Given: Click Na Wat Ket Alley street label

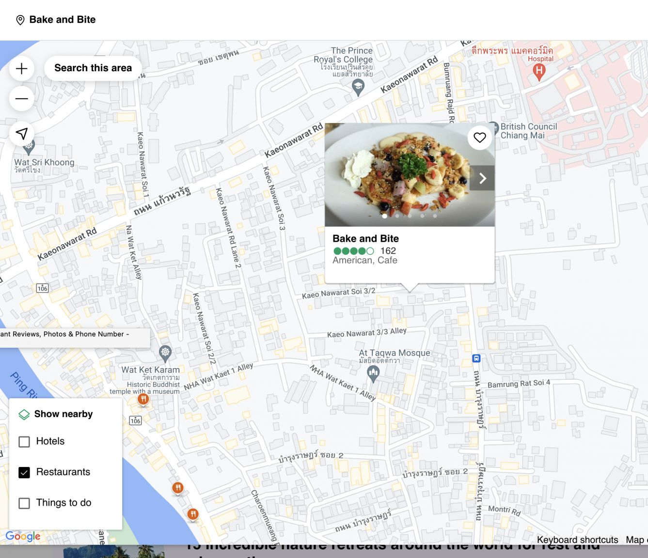Looking at the screenshot, I should click(133, 252).
